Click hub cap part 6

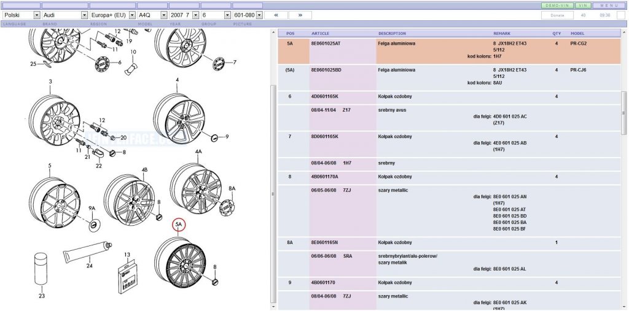point(103,63)
